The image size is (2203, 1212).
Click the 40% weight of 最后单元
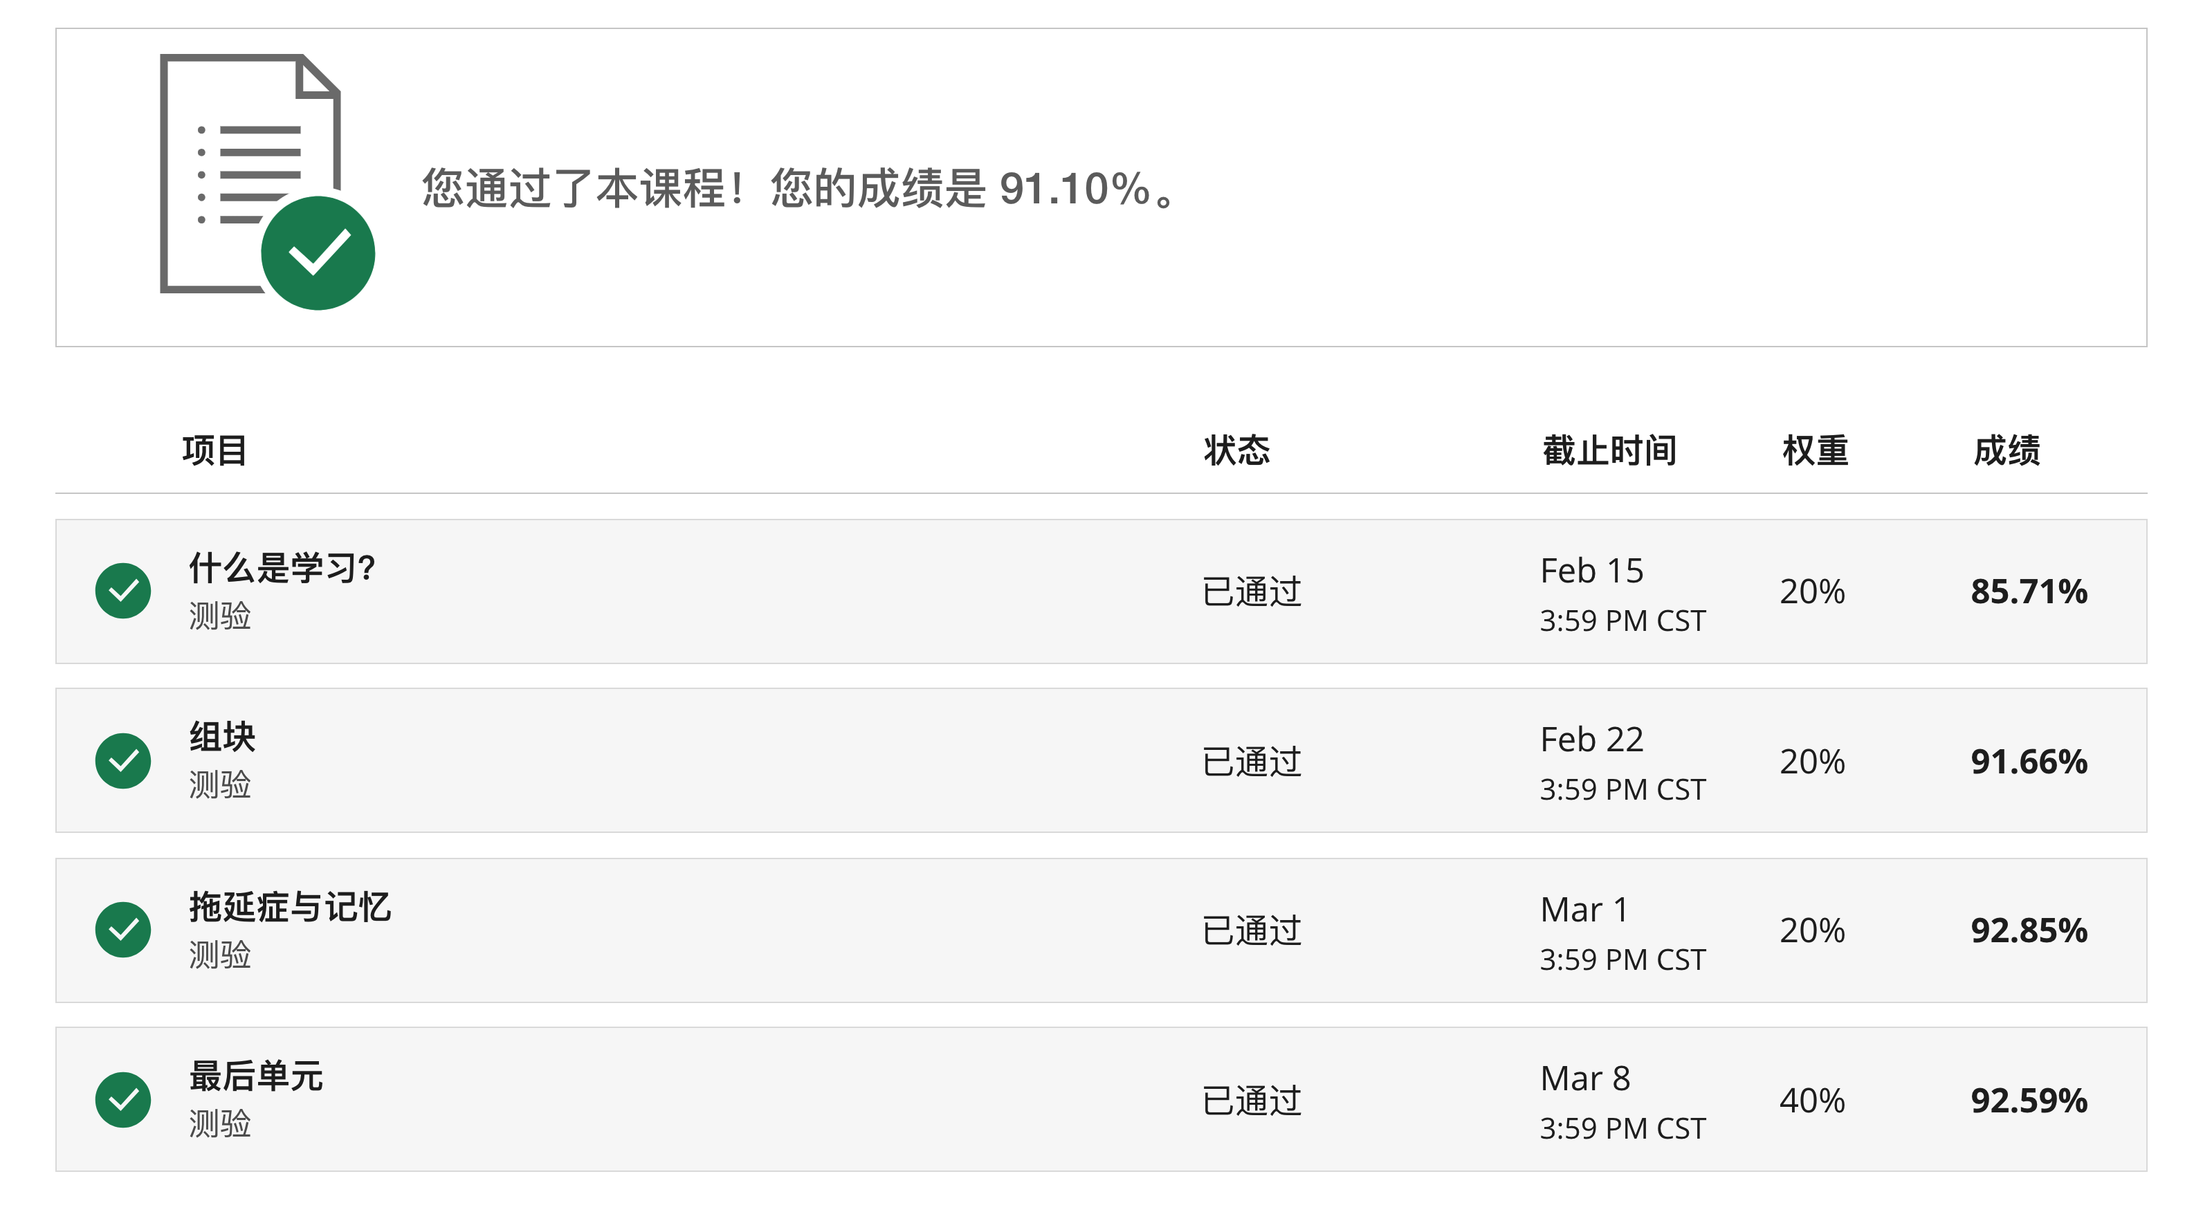[1811, 1101]
